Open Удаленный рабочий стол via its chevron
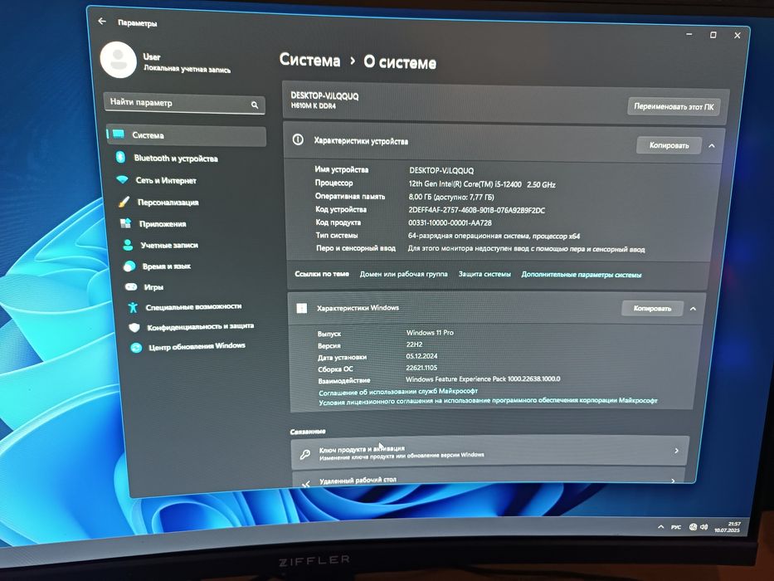 point(673,481)
